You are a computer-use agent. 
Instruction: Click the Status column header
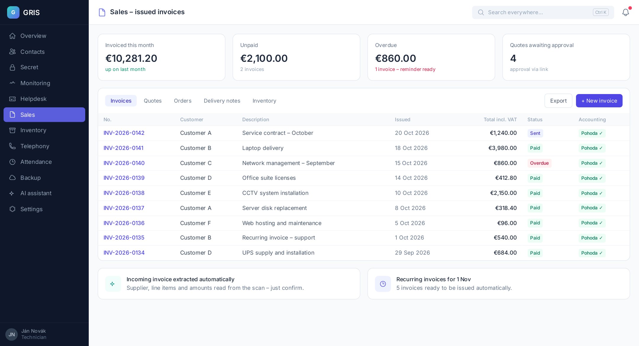coord(535,120)
